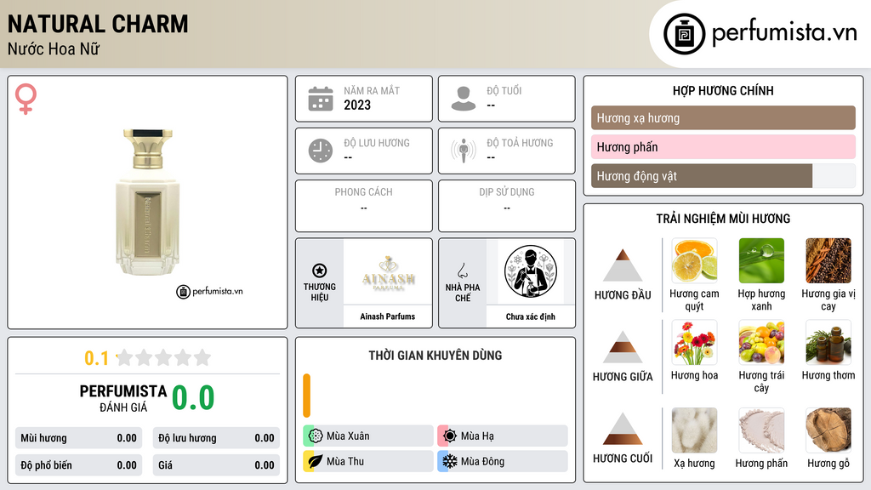
Task: Click the Nước Hoa Nữ subtitle
Action: [x=54, y=48]
